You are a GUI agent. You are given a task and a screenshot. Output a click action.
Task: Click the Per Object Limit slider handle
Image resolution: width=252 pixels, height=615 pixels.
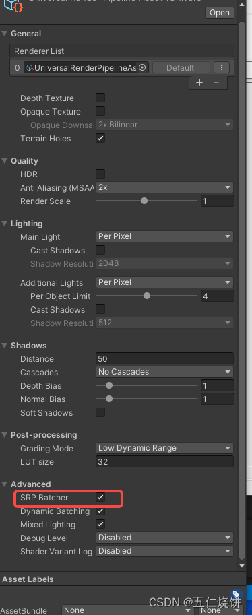(x=147, y=296)
